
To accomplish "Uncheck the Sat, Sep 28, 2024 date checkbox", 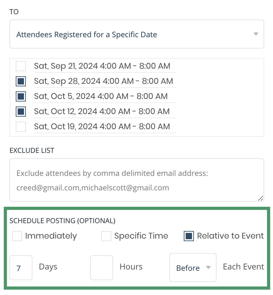I will coord(21,81).
